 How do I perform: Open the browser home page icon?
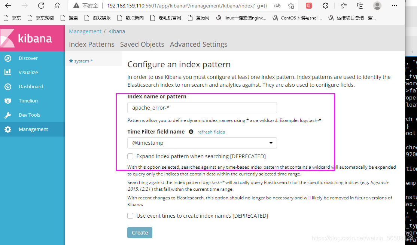pos(58,6)
